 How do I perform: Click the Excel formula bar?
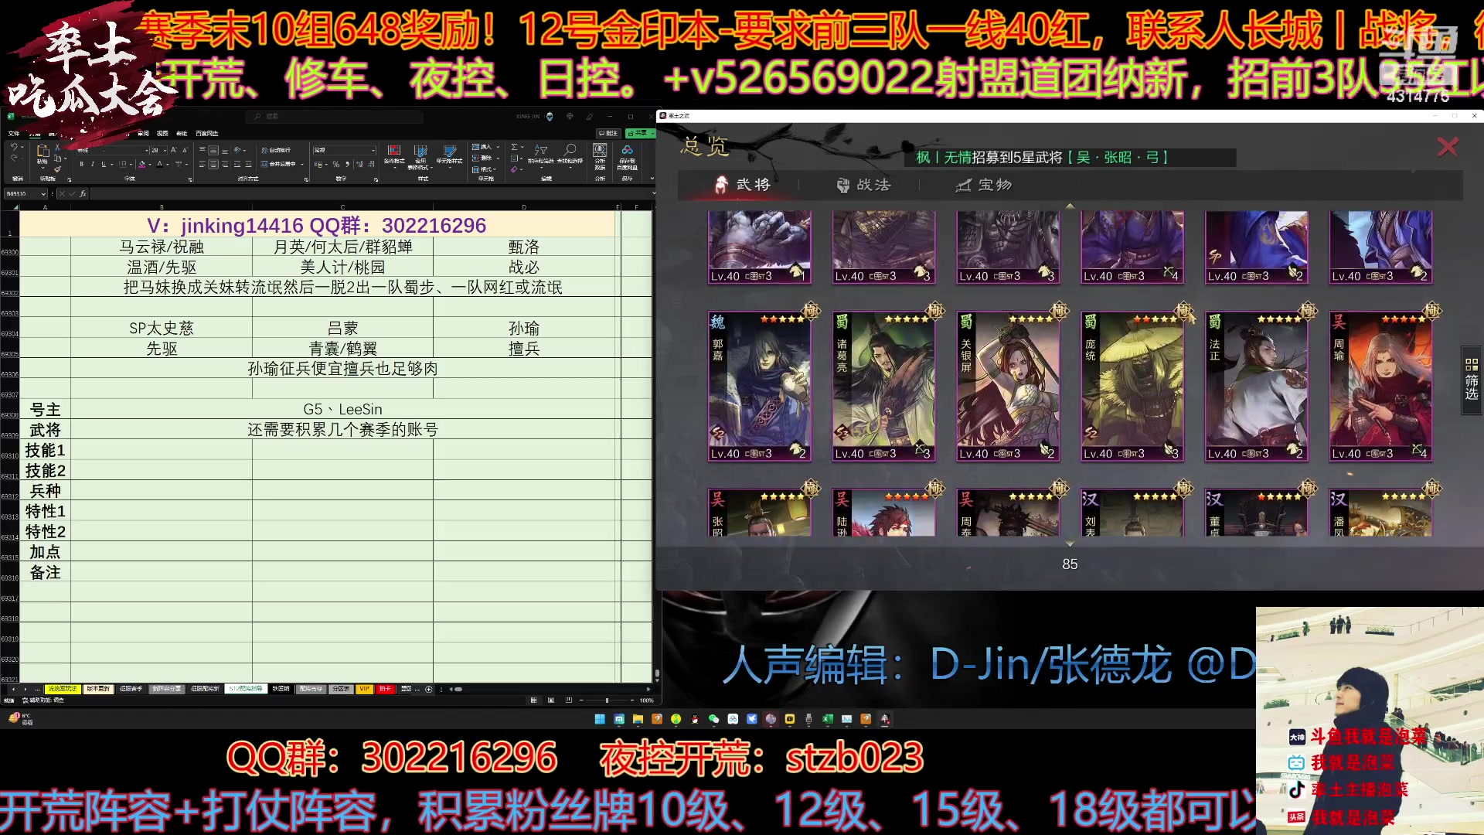click(371, 194)
